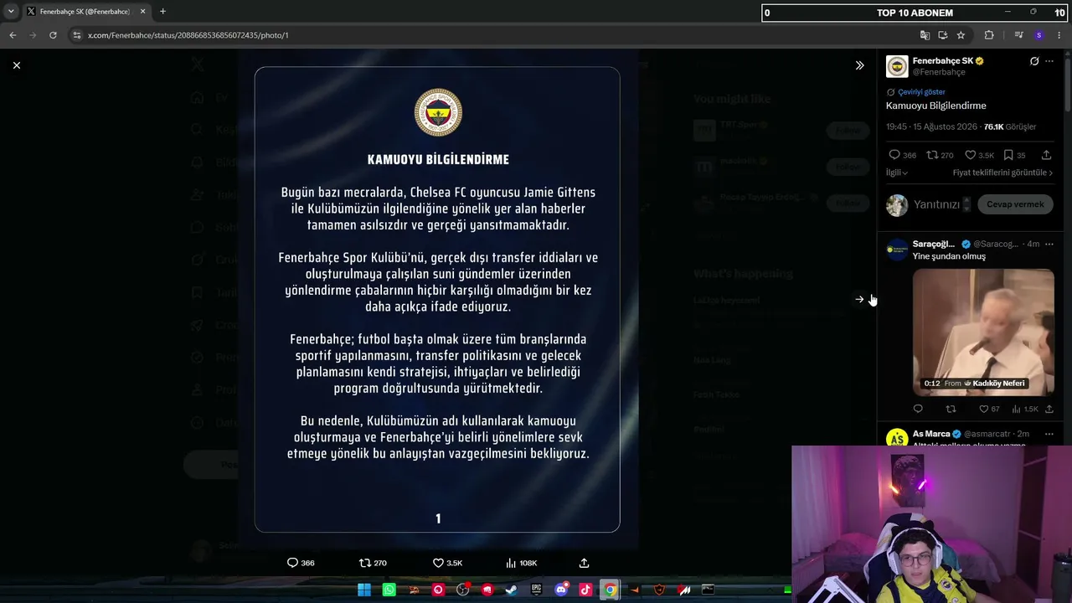The width and height of the screenshot is (1072, 603).
Task: Select the Fenerbahçe SK browser tab
Action: click(85, 12)
